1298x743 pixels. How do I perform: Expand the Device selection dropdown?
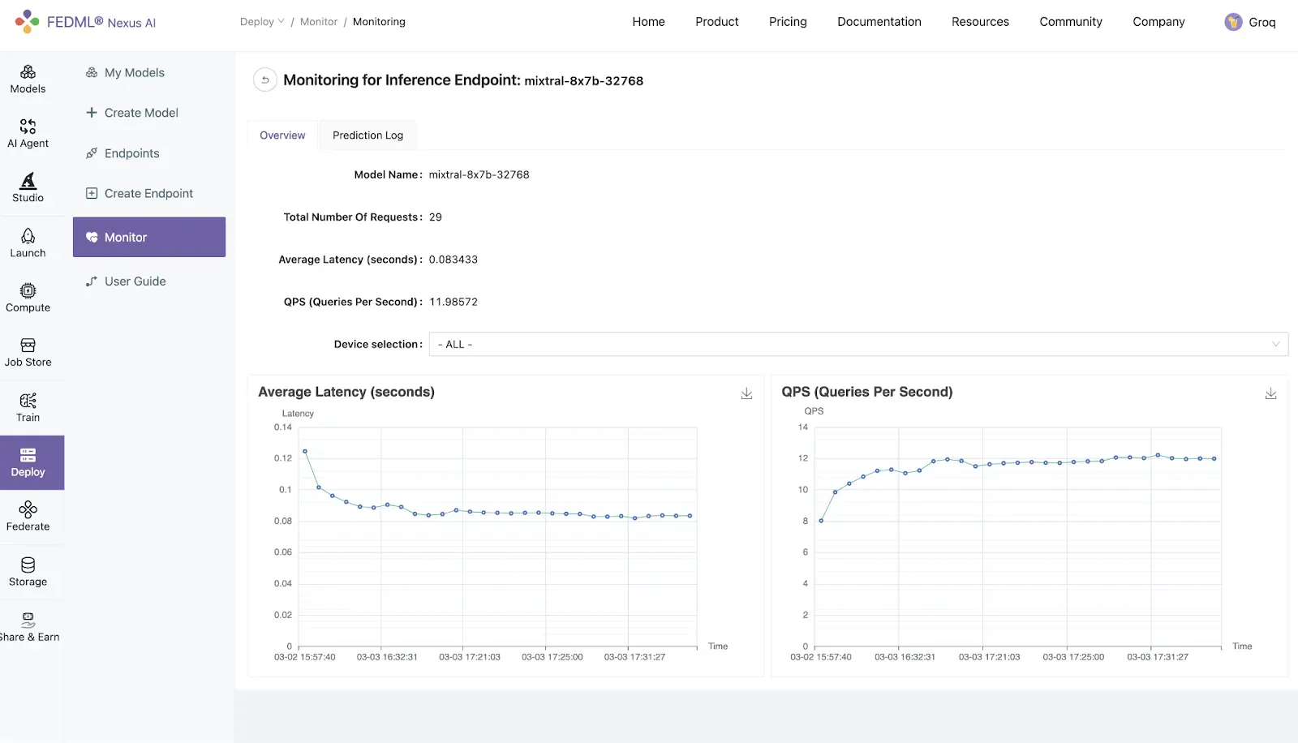tap(858, 344)
